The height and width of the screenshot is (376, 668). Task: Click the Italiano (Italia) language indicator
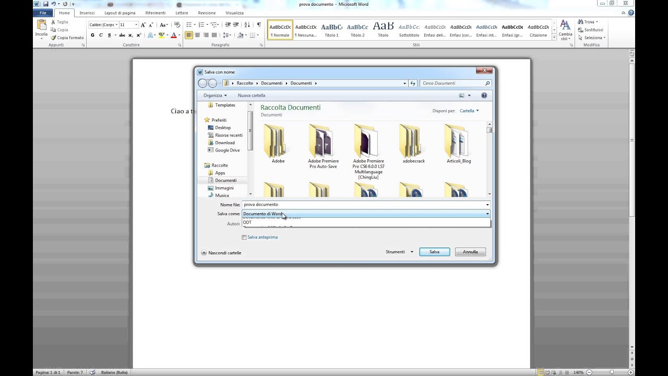coord(114,372)
